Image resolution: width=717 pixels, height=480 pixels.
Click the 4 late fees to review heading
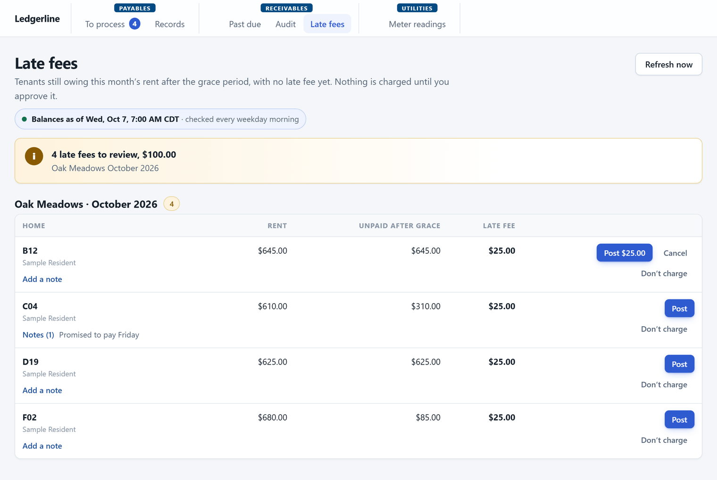point(114,155)
